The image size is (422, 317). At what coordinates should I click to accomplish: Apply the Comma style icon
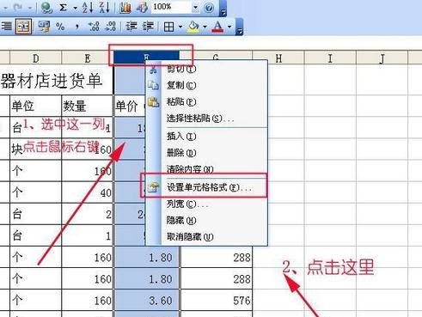[x=76, y=27]
